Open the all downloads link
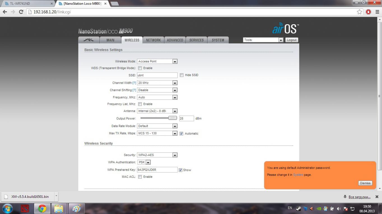Screen dimensions: 382x214 [359, 197]
